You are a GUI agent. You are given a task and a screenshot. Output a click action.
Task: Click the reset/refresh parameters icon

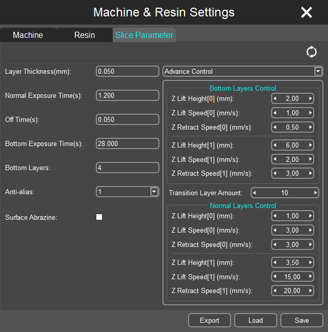pyautogui.click(x=311, y=52)
